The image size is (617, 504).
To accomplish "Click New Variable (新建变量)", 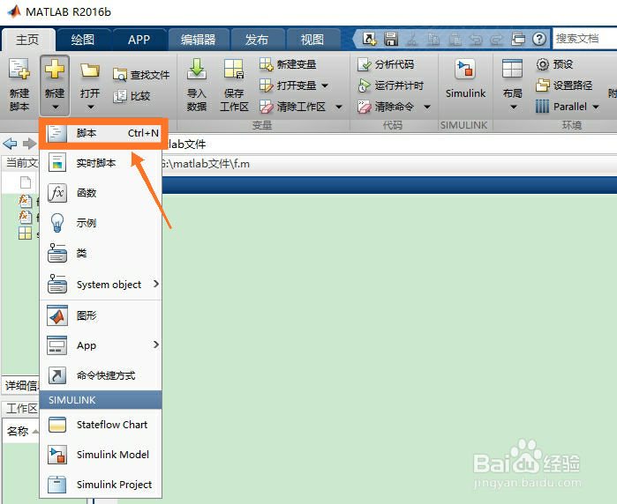I will click(x=288, y=64).
